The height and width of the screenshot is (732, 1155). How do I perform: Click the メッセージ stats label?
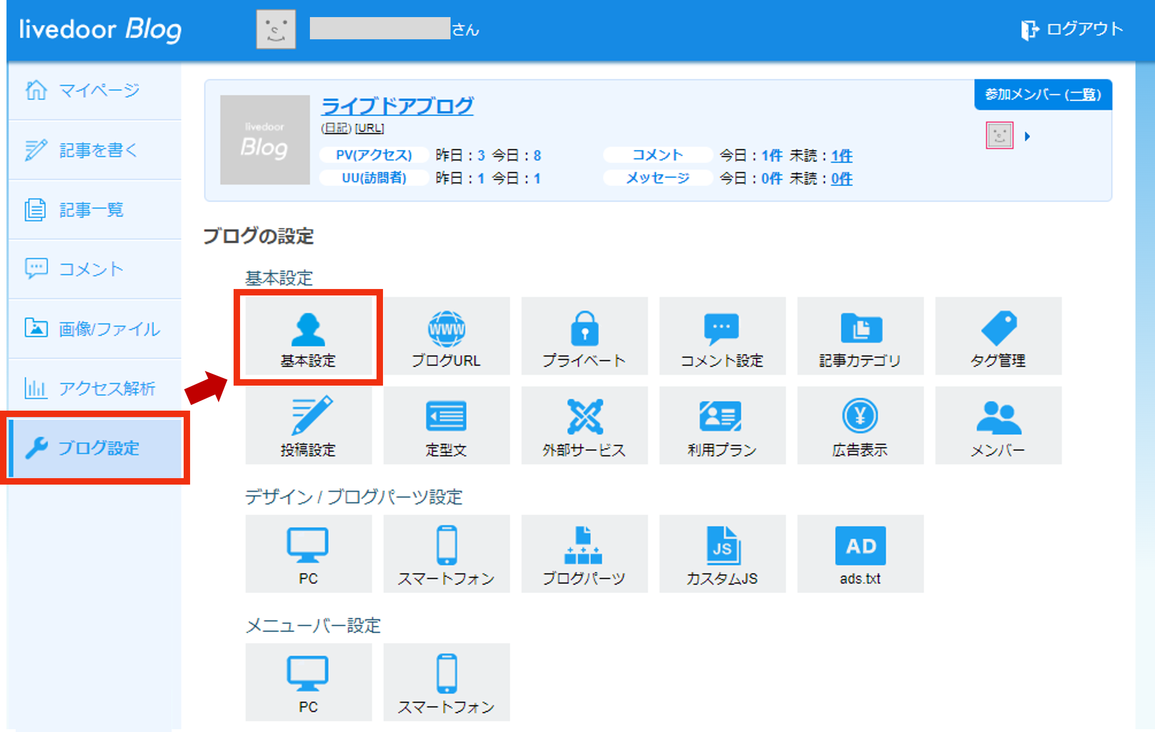point(658,178)
